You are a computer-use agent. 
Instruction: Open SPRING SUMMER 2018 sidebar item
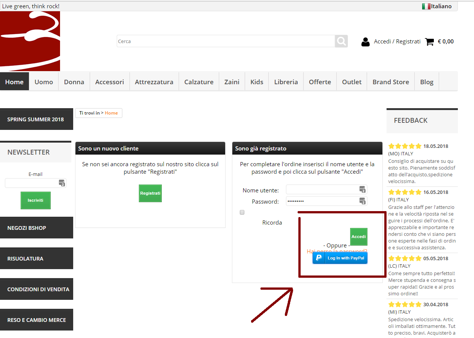click(x=36, y=119)
